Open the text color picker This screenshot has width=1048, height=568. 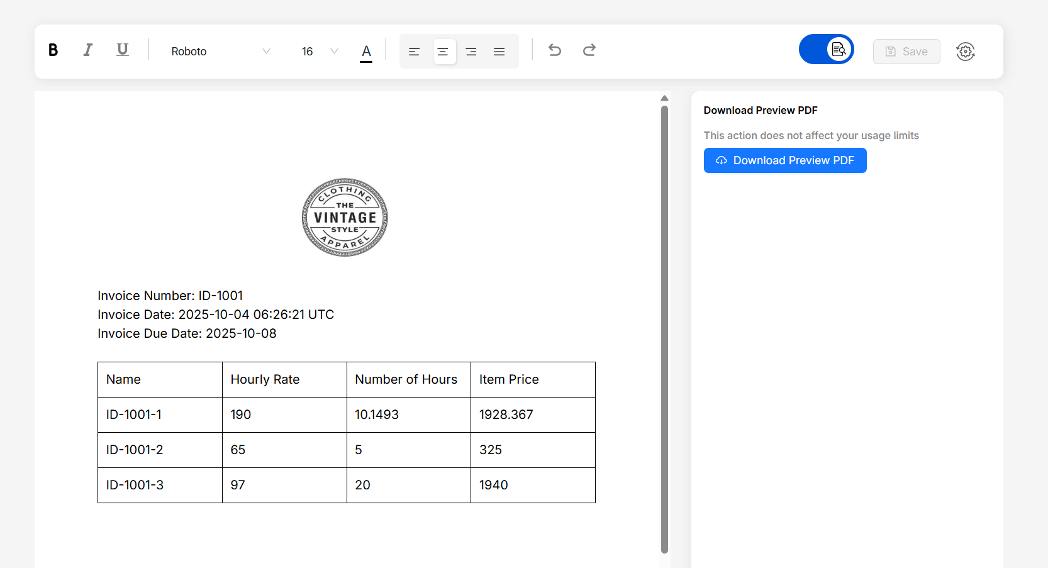coord(366,52)
